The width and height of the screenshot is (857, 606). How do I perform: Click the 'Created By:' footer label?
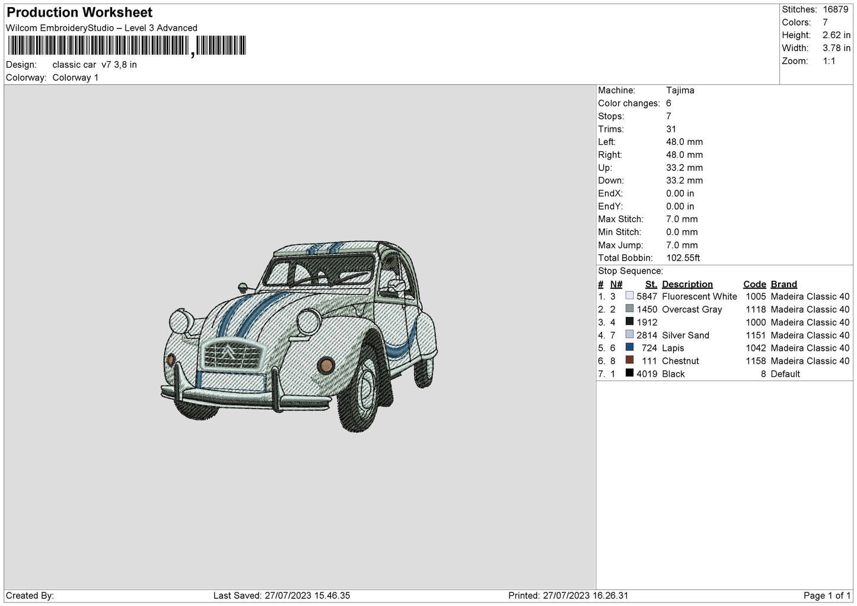tap(30, 595)
